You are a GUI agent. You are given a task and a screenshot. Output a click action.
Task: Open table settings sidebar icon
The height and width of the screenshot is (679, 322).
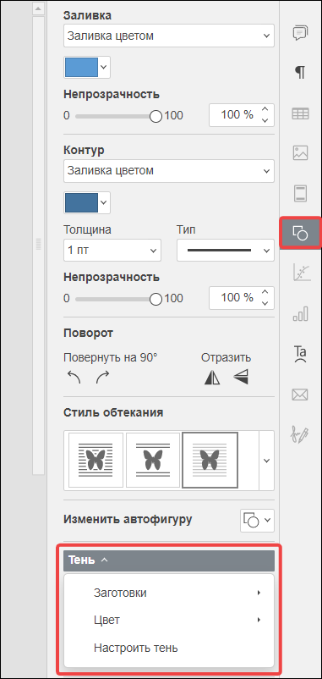tap(300, 114)
